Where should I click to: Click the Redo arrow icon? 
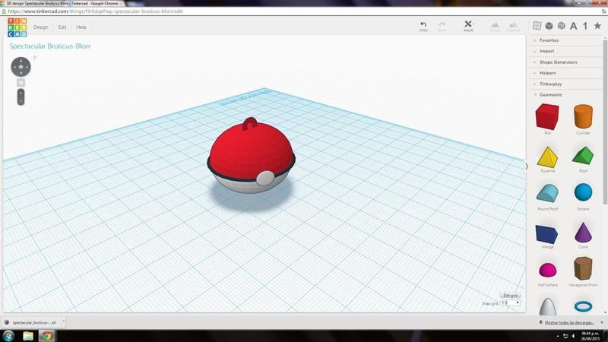click(442, 24)
